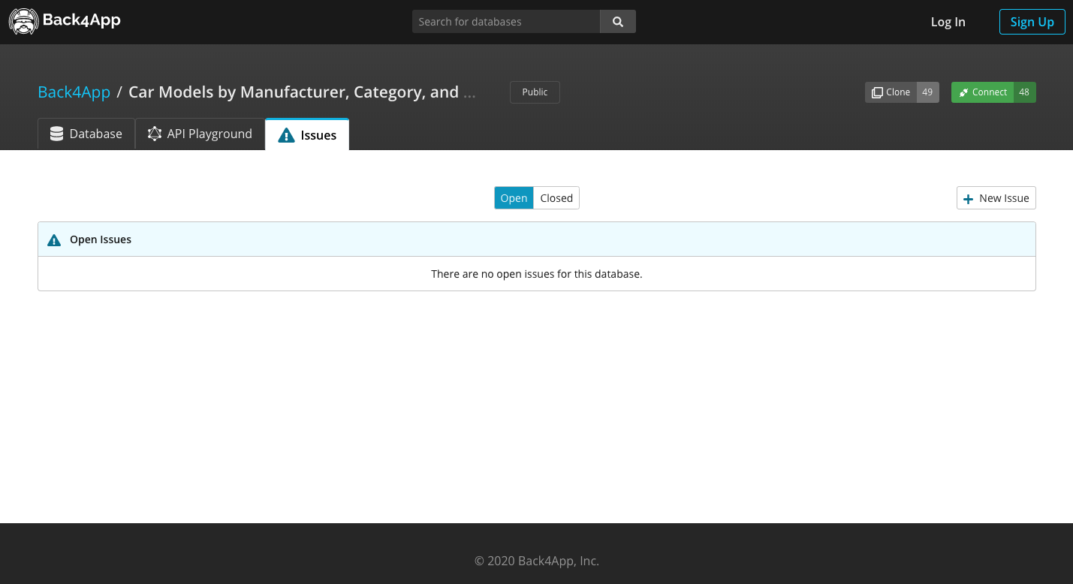The image size is (1073, 584).
Task: Click the 2020 Back4App copyright text
Action: [x=537, y=561]
